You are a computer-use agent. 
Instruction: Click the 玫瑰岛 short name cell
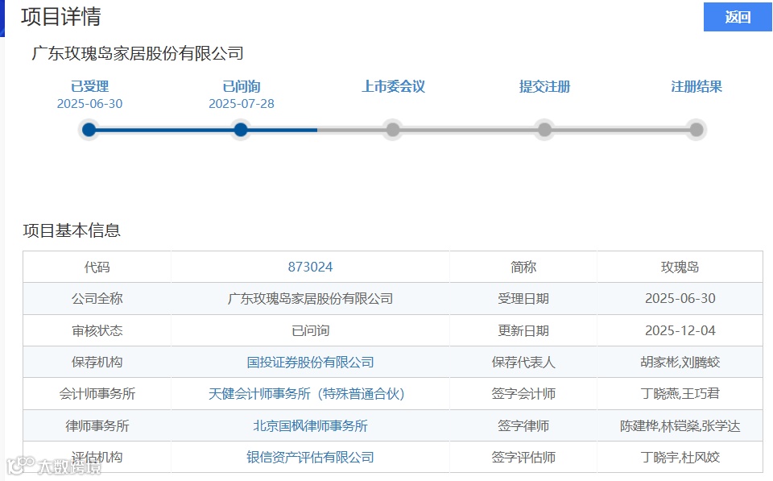coord(680,267)
